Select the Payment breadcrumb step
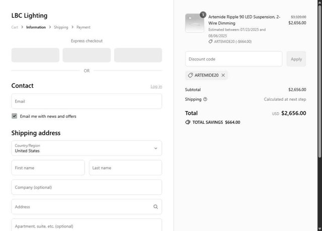Image resolution: width=322 pixels, height=231 pixels. point(84,27)
